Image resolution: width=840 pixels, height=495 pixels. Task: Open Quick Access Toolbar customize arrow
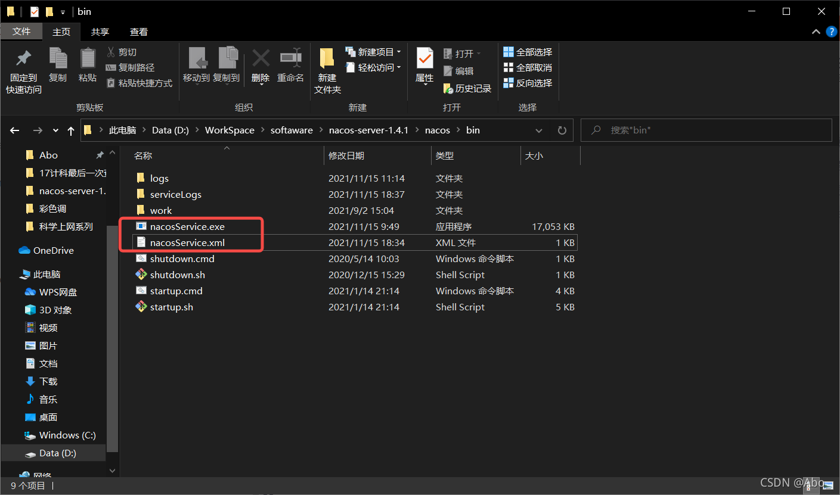[x=63, y=12]
